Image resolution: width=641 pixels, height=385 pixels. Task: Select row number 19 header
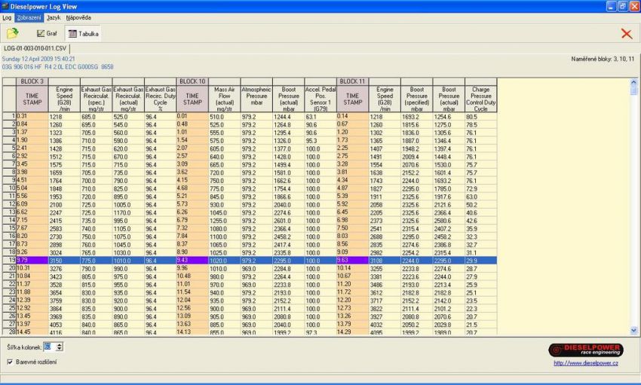[9, 260]
